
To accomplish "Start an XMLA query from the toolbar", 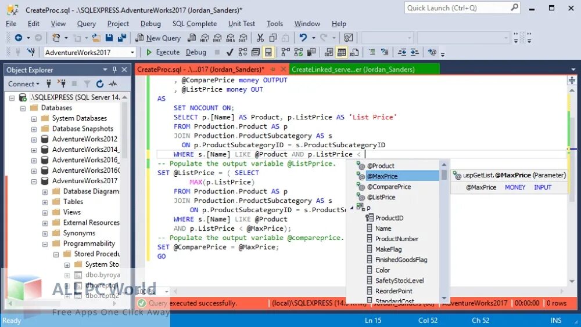I will click(231, 38).
